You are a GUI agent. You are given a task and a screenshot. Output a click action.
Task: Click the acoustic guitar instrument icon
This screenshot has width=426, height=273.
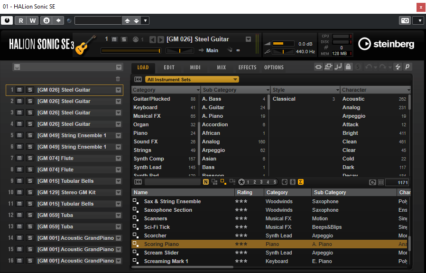[x=86, y=45]
